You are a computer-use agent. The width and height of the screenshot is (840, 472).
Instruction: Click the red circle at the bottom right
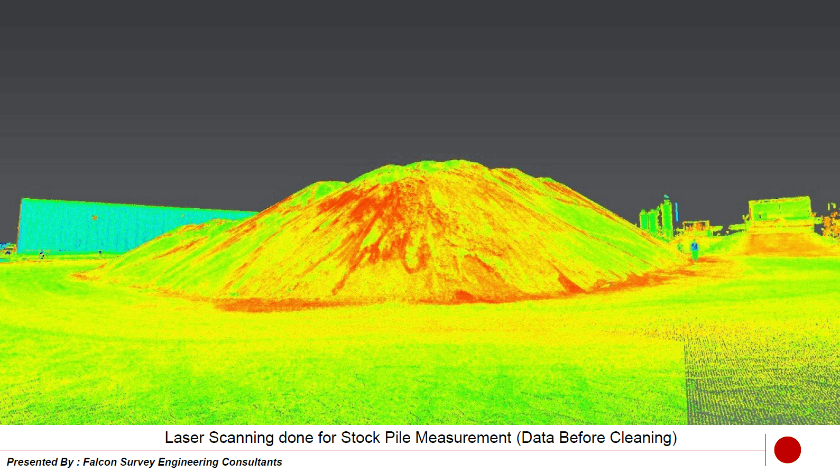(x=787, y=450)
